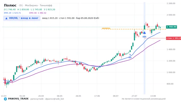Click the orange 'уровень' level label
This screenshot has width=181, height=102.
point(106,28)
